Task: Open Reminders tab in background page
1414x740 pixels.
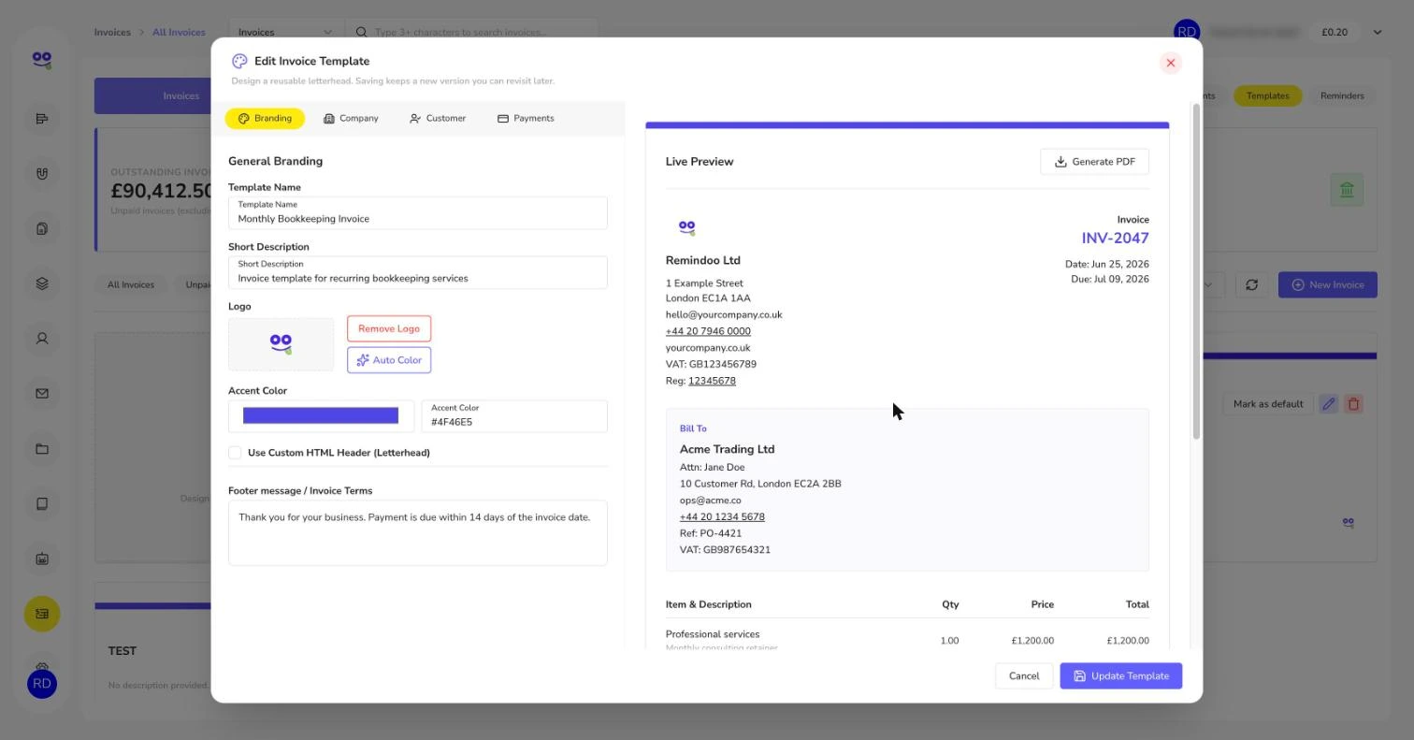Action: point(1341,95)
